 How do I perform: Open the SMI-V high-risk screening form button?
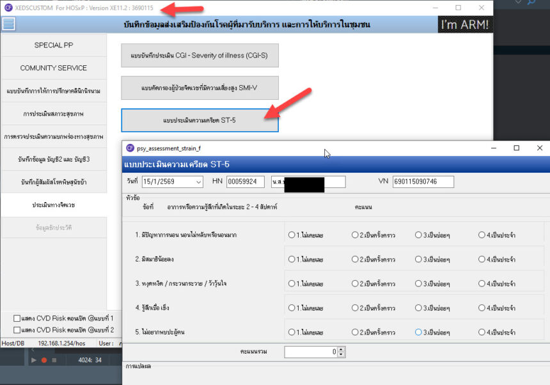[x=200, y=88]
